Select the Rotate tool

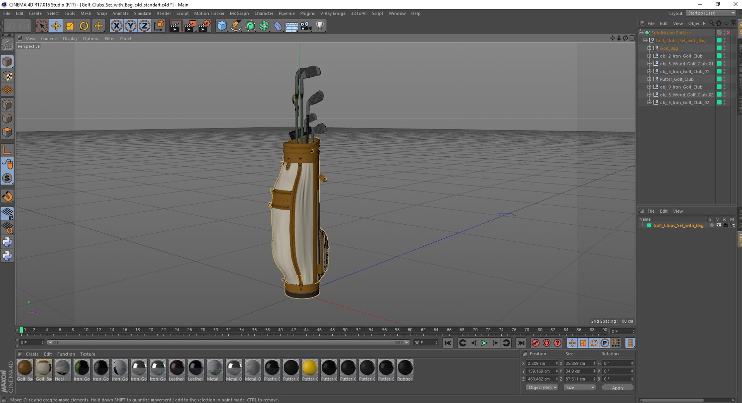[84, 26]
